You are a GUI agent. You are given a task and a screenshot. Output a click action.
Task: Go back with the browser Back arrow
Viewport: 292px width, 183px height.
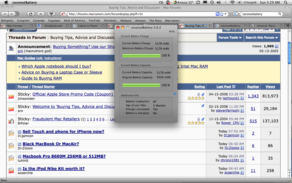click(x=5, y=14)
